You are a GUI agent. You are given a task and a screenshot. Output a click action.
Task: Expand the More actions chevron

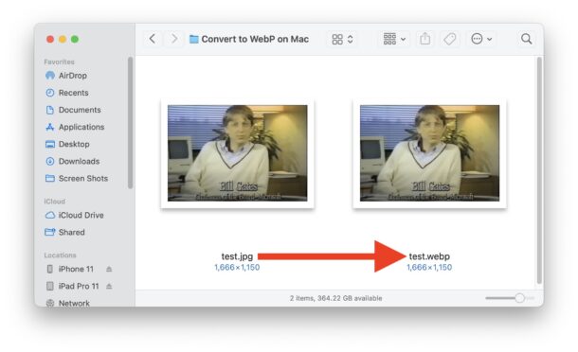(x=490, y=39)
